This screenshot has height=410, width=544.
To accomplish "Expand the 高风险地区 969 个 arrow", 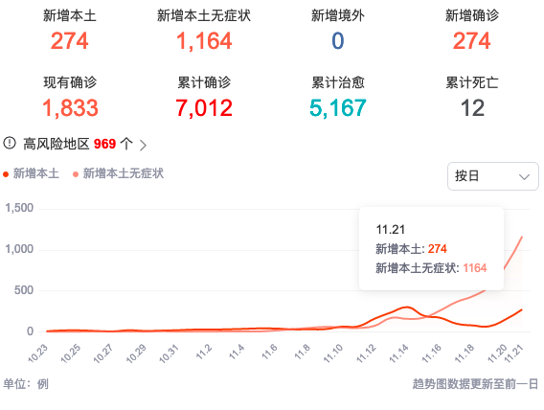I will pos(143,145).
